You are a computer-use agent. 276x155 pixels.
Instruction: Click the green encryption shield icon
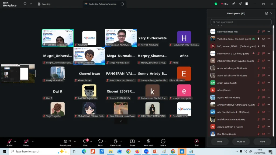click(216, 4)
